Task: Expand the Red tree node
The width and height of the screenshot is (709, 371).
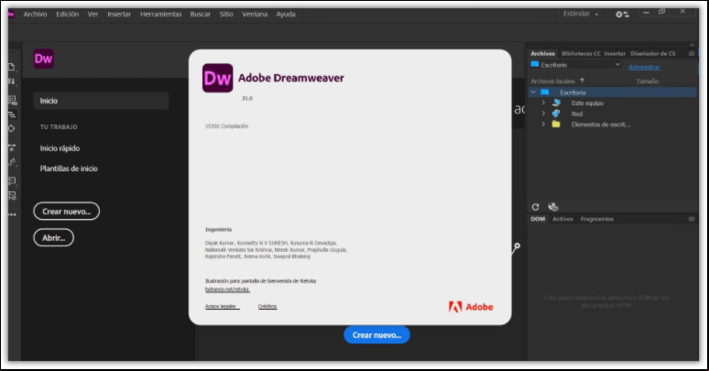Action: click(543, 114)
